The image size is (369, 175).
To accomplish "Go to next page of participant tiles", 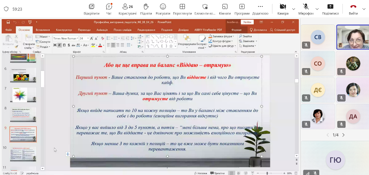I will (343, 135).
